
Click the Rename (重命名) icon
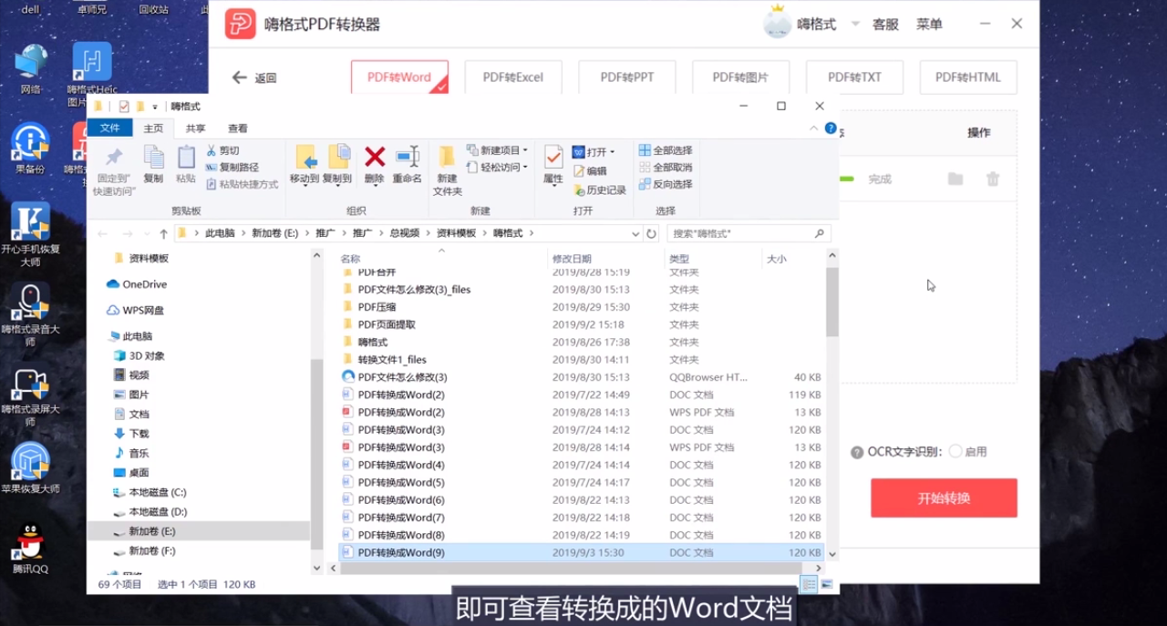click(x=408, y=157)
